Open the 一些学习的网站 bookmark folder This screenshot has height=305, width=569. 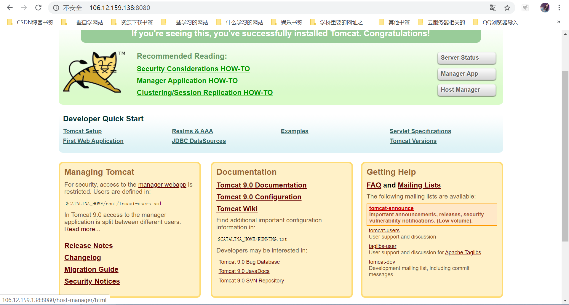tap(184, 22)
